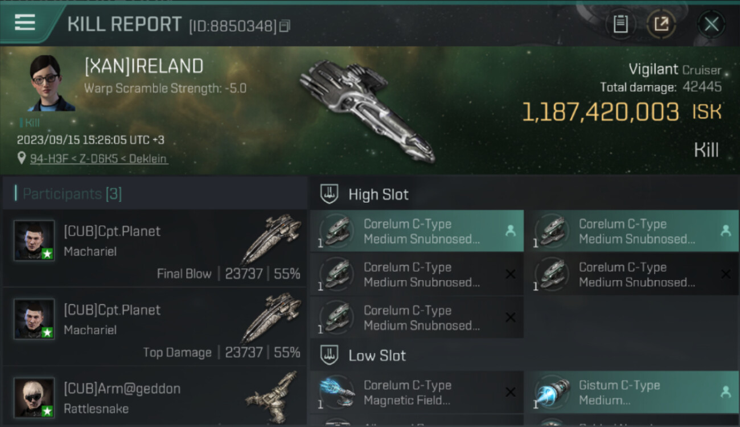The height and width of the screenshot is (427, 740).
Task: Click person icon on top-right Corelum module
Action: 725,231
